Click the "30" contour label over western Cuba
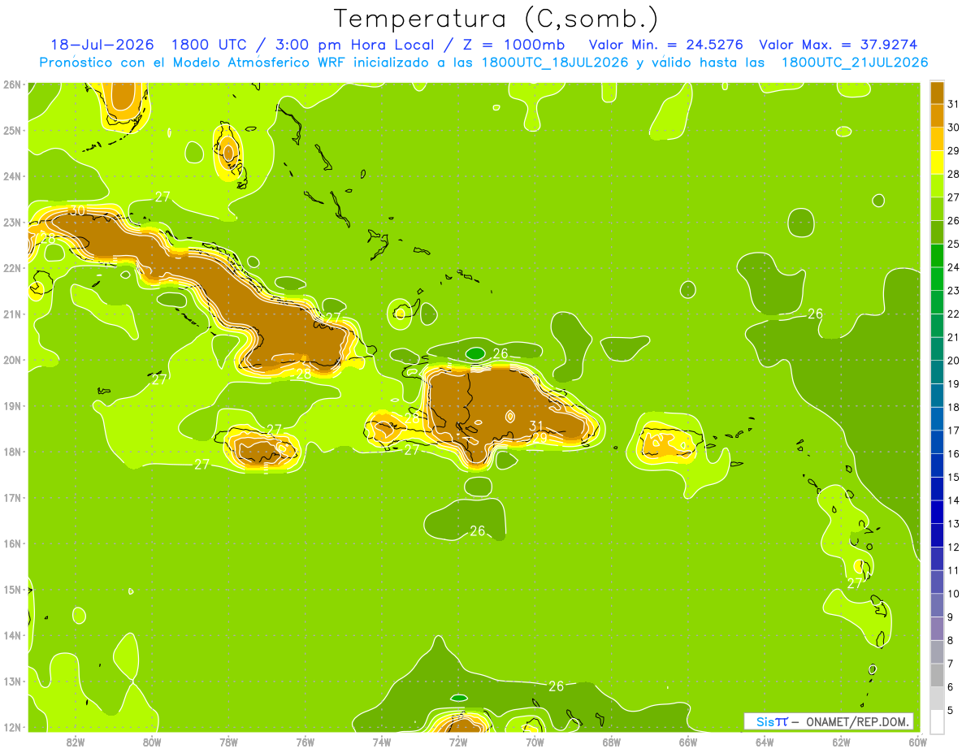Image resolution: width=975 pixels, height=753 pixels. click(77, 210)
